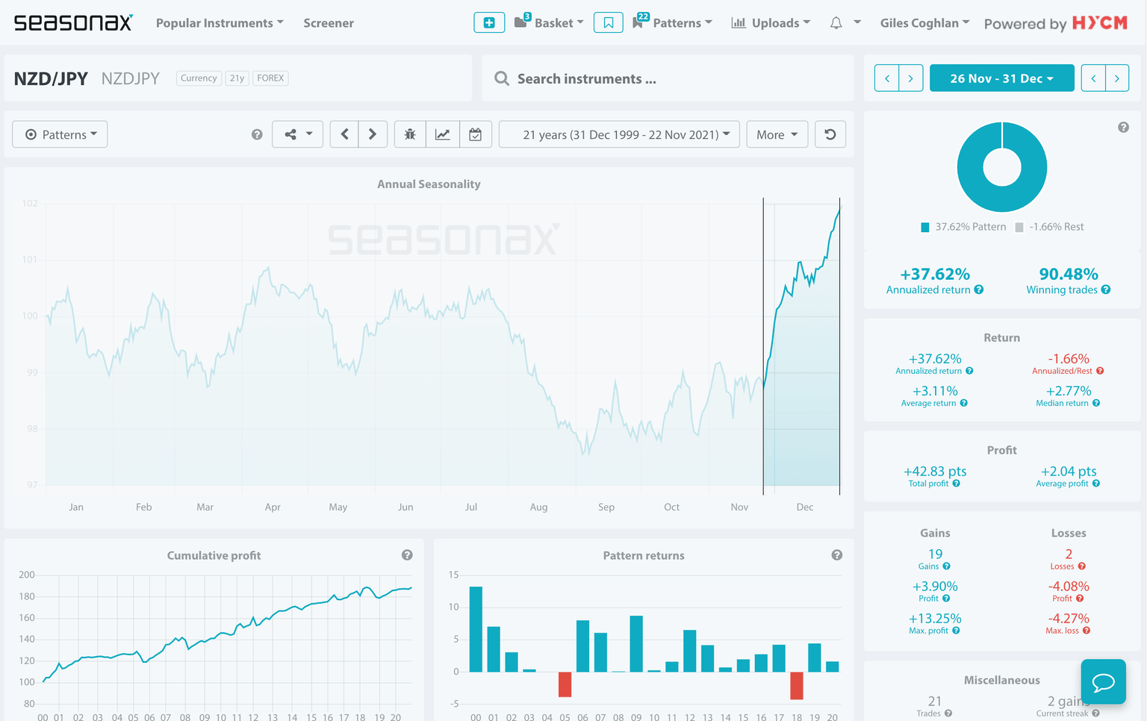Open help for Pattern returns chart
This screenshot has height=721, width=1147.
click(x=837, y=555)
